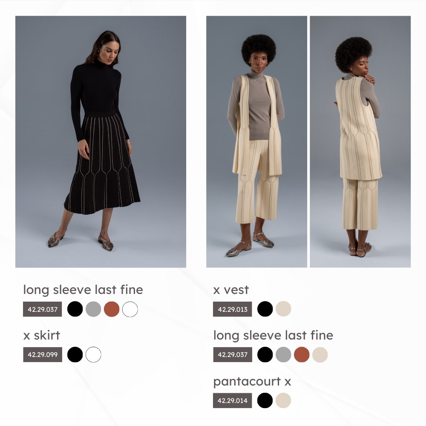Click product code 42.29.014 label
Screen dimensions: 426x426
click(233, 400)
